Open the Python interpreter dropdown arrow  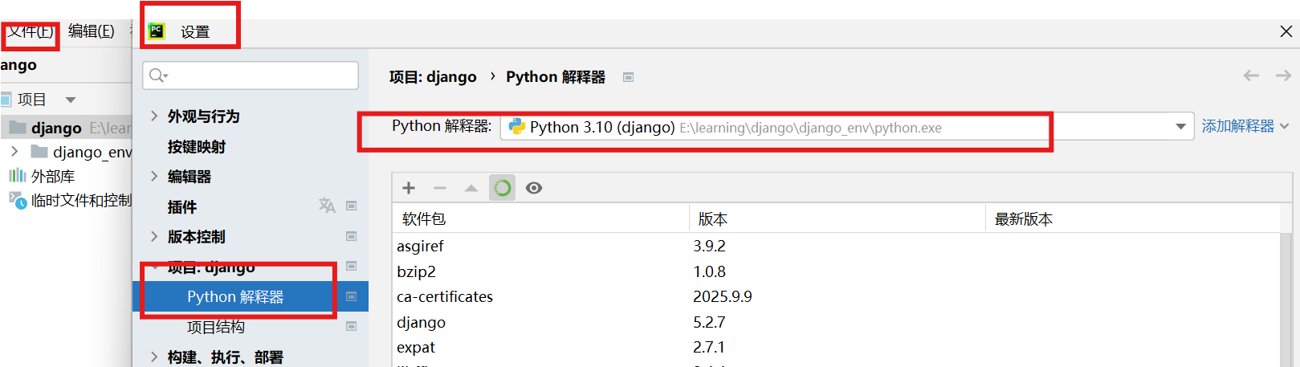click(1180, 127)
